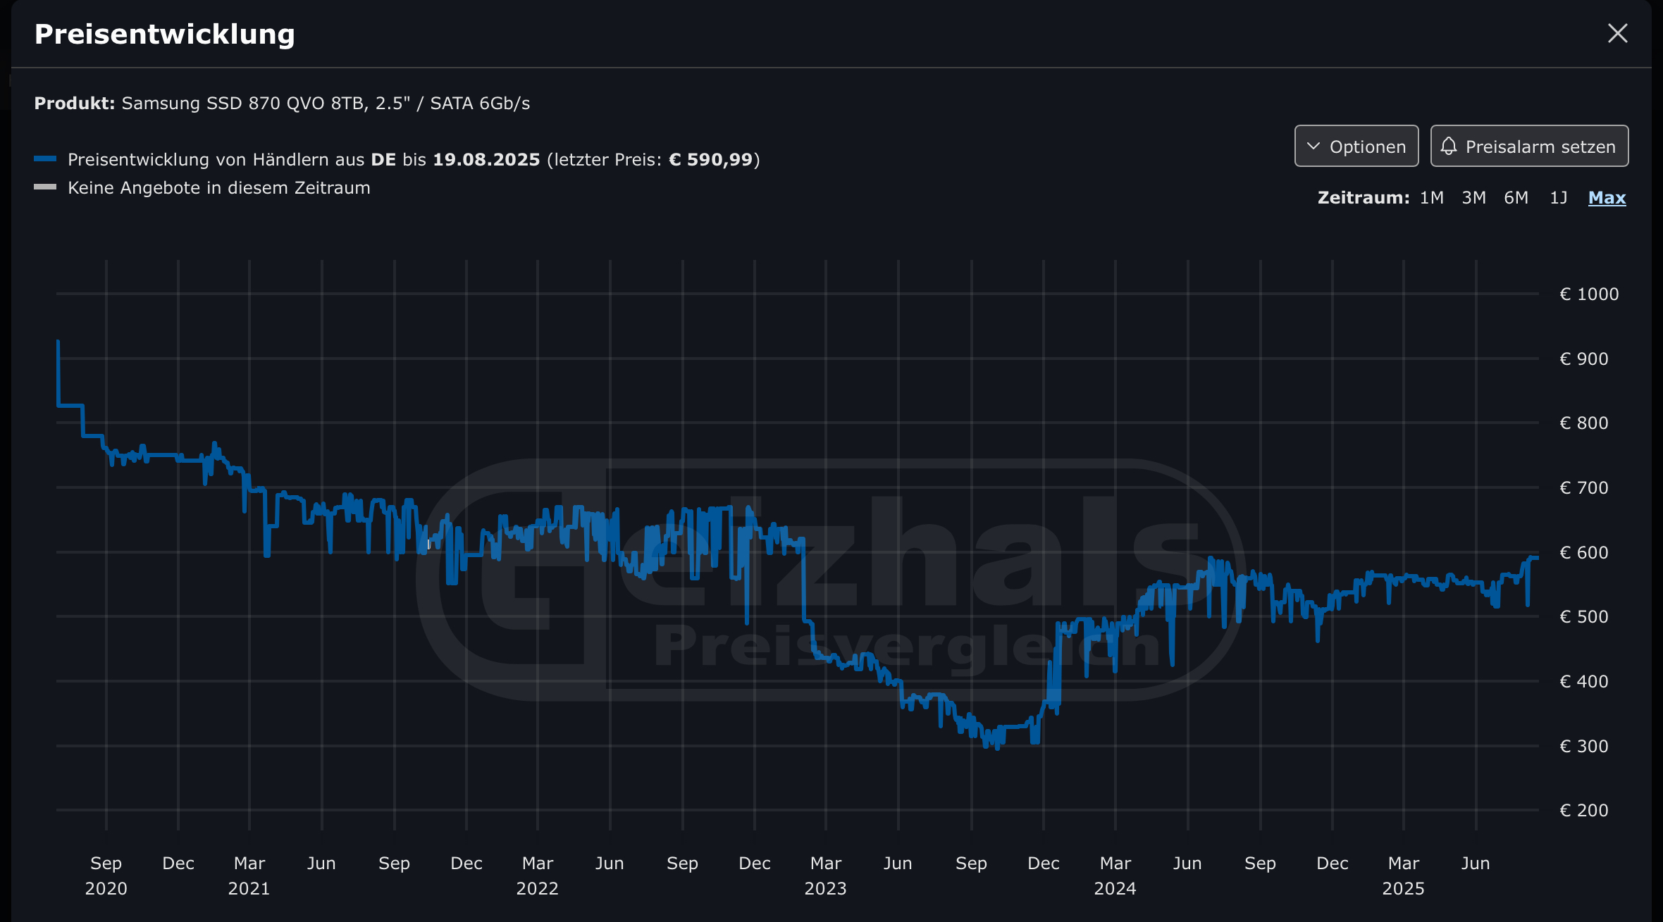Click the € 1000 axis label

pos(1589,294)
